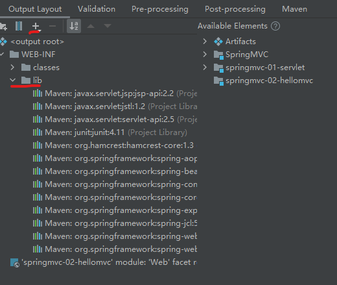Viewport: 337px width, 285px height.
Task: Expand the classes folder
Action: [x=12, y=68]
